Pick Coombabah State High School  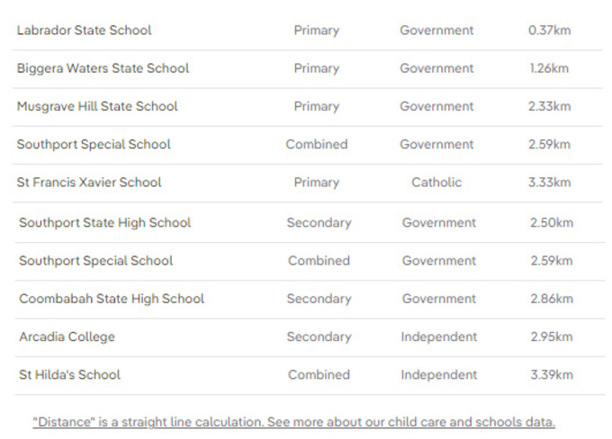click(112, 298)
